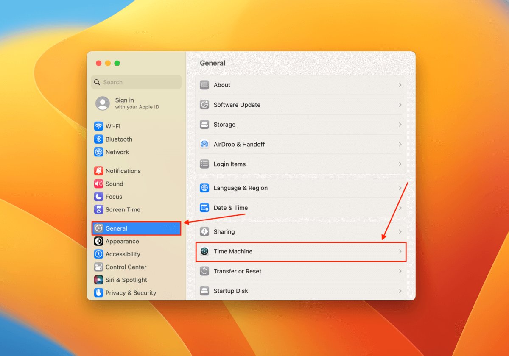Click the Login Items list icon
The image size is (509, 356).
pos(204,164)
